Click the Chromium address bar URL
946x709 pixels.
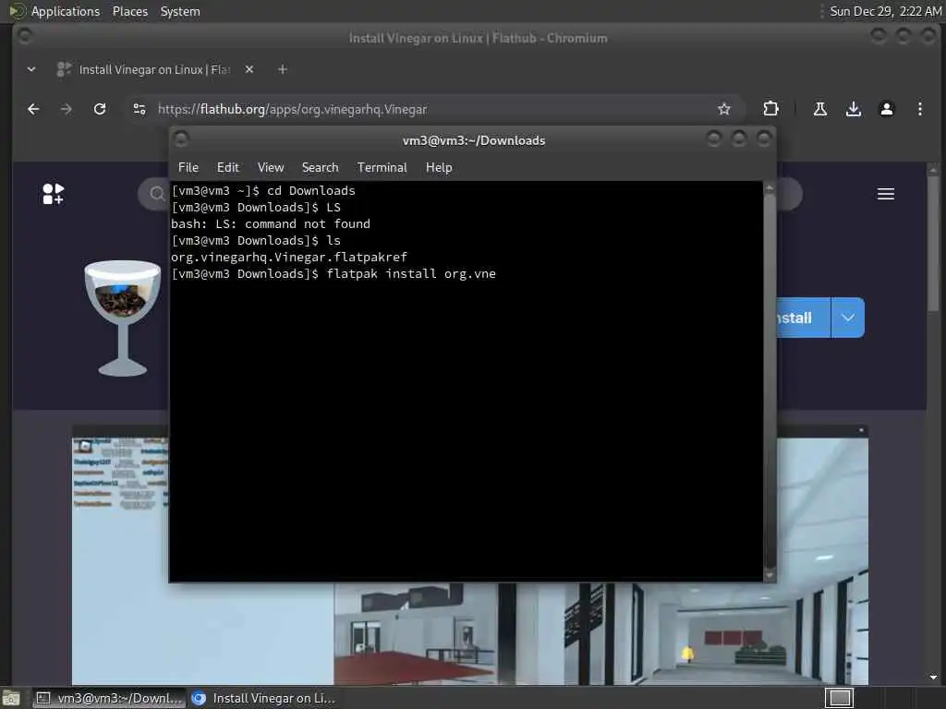292,109
